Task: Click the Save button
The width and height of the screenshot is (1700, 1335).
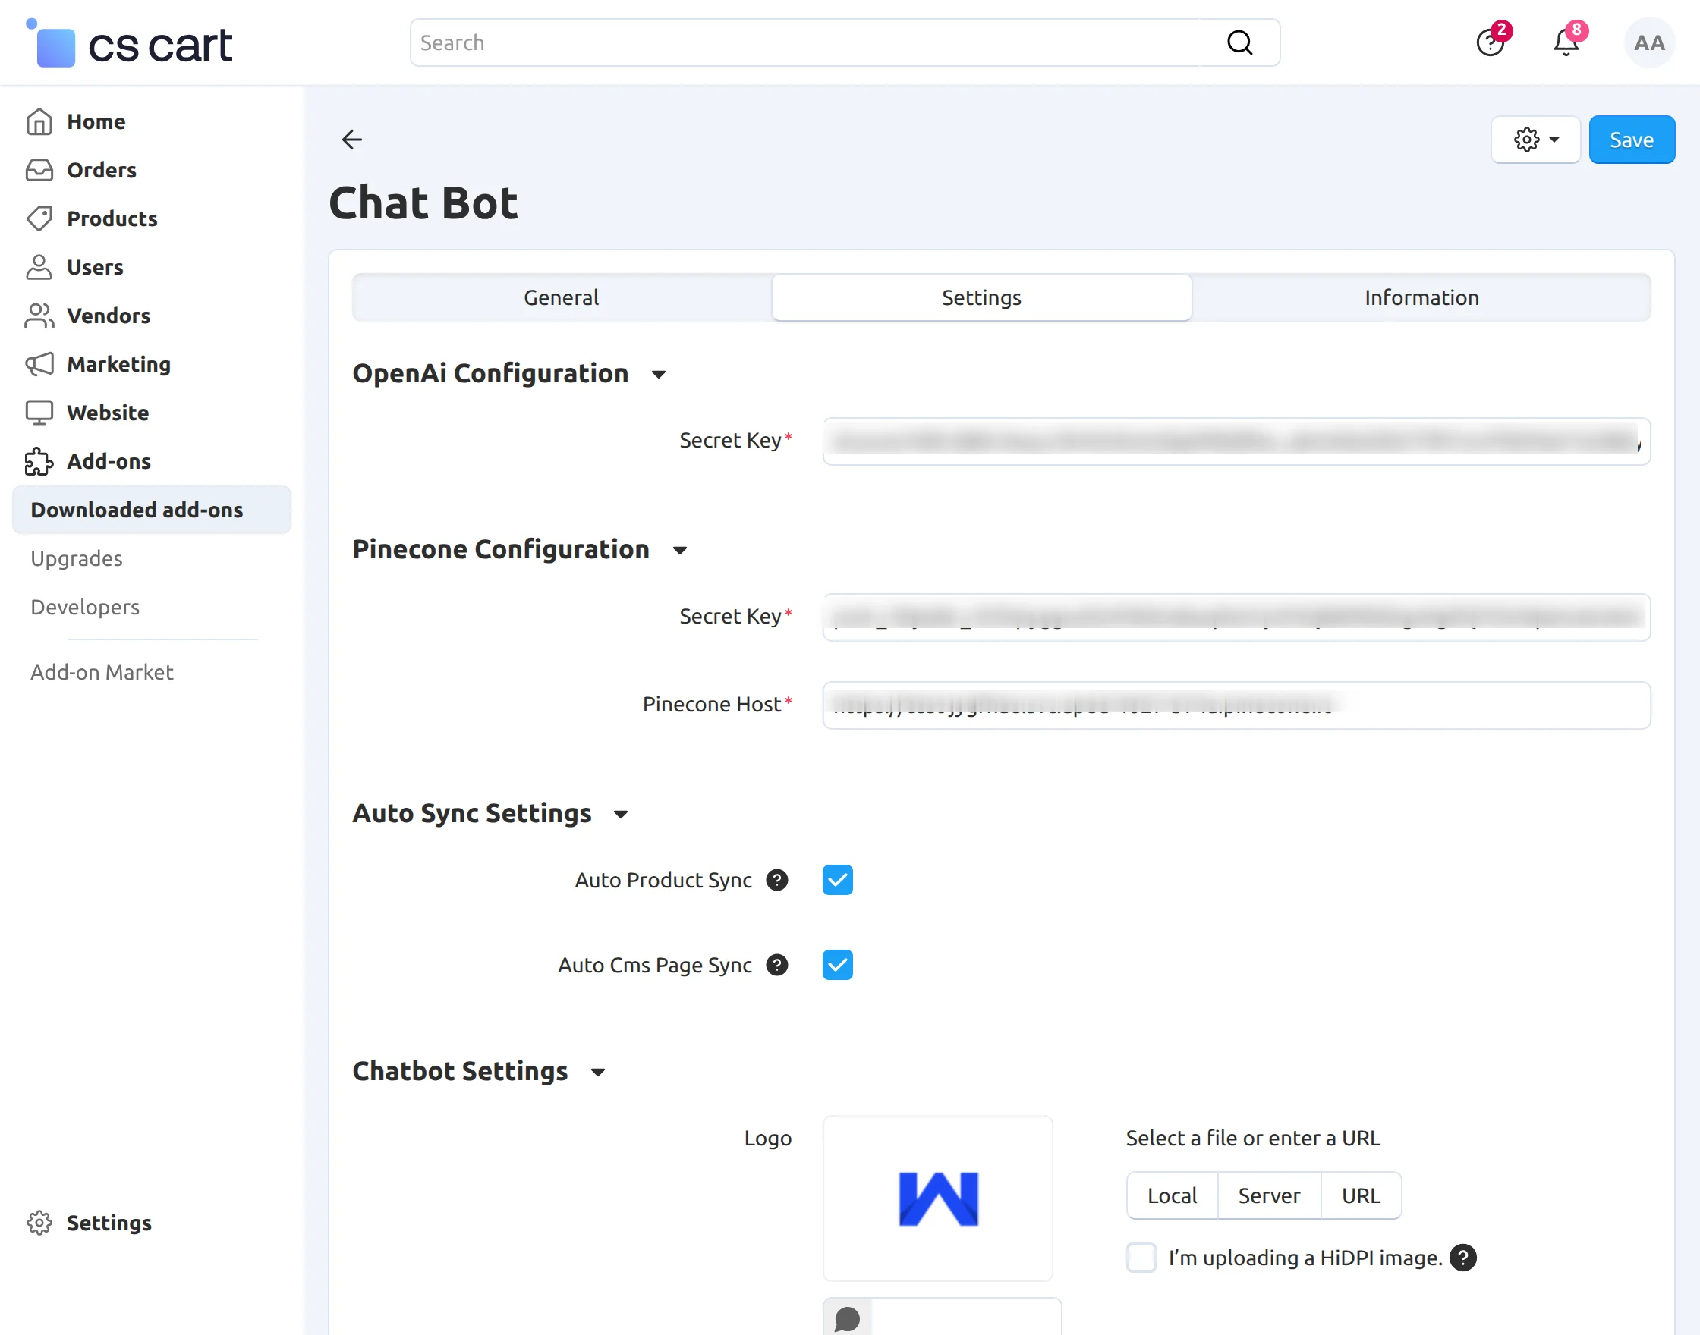Action: click(x=1631, y=139)
